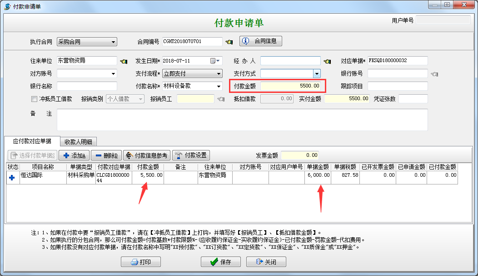Focus the 用户单号 input field
478x276 pixels.
[443, 20]
